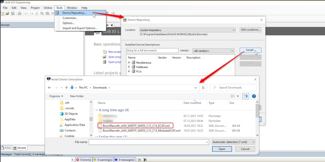Open the recent locations dropdown in file dialog
The image size is (325, 162).
(x=61, y=88)
